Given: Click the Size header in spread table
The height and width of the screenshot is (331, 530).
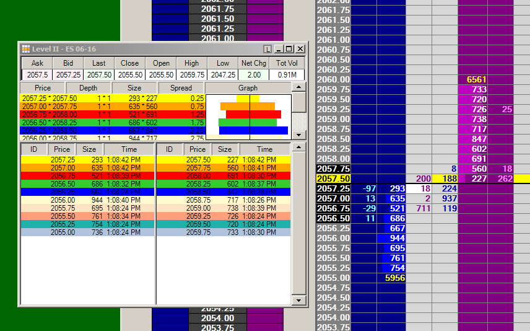Looking at the screenshot, I should pos(134,88).
